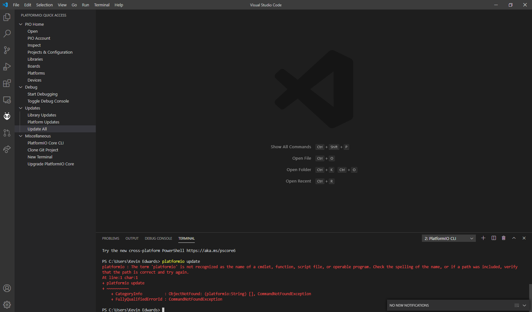Image resolution: width=532 pixels, height=312 pixels.
Task: Hide the notifications chevron
Action: click(524, 305)
